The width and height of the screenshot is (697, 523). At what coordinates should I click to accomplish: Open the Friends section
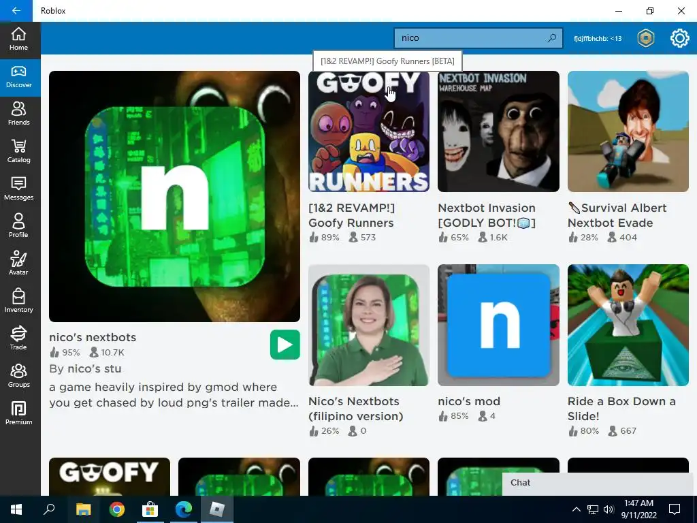(18, 114)
